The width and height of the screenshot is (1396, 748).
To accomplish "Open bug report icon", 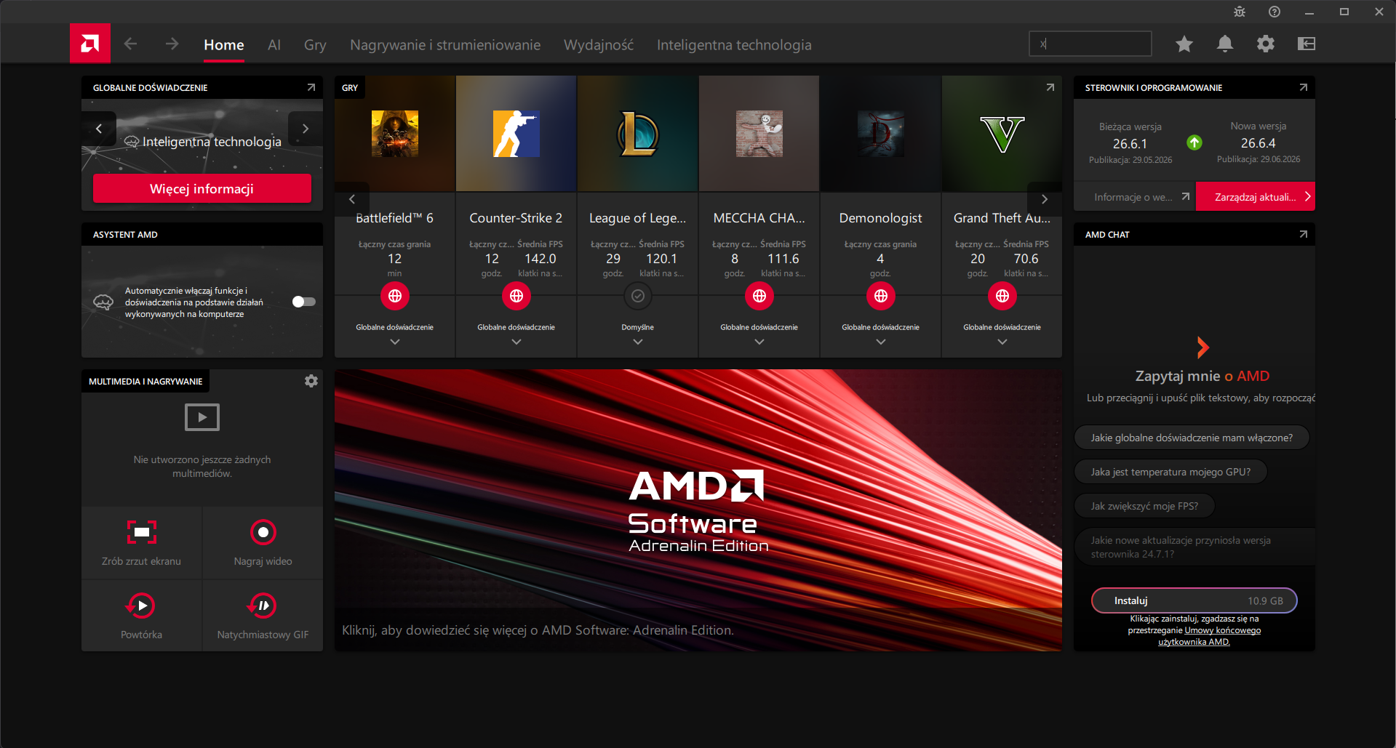I will pos(1240,12).
